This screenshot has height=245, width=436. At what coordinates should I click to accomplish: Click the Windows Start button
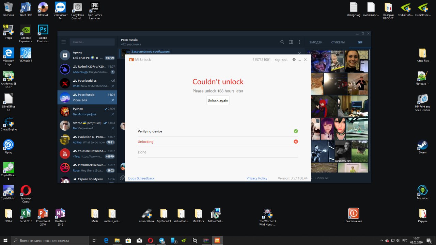click(x=5, y=240)
